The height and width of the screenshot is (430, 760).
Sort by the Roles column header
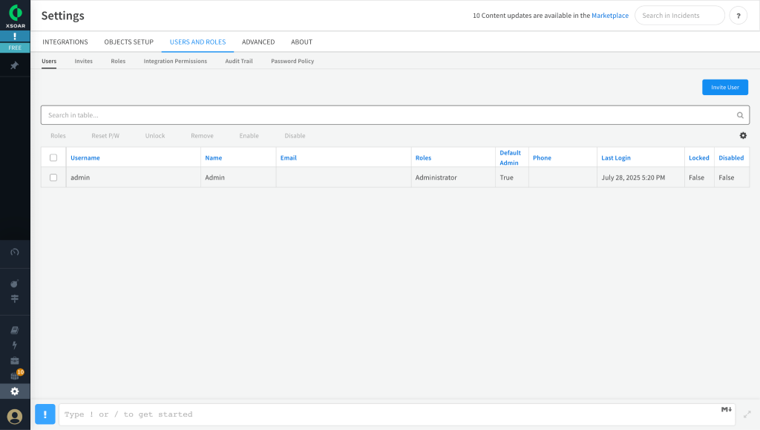423,157
